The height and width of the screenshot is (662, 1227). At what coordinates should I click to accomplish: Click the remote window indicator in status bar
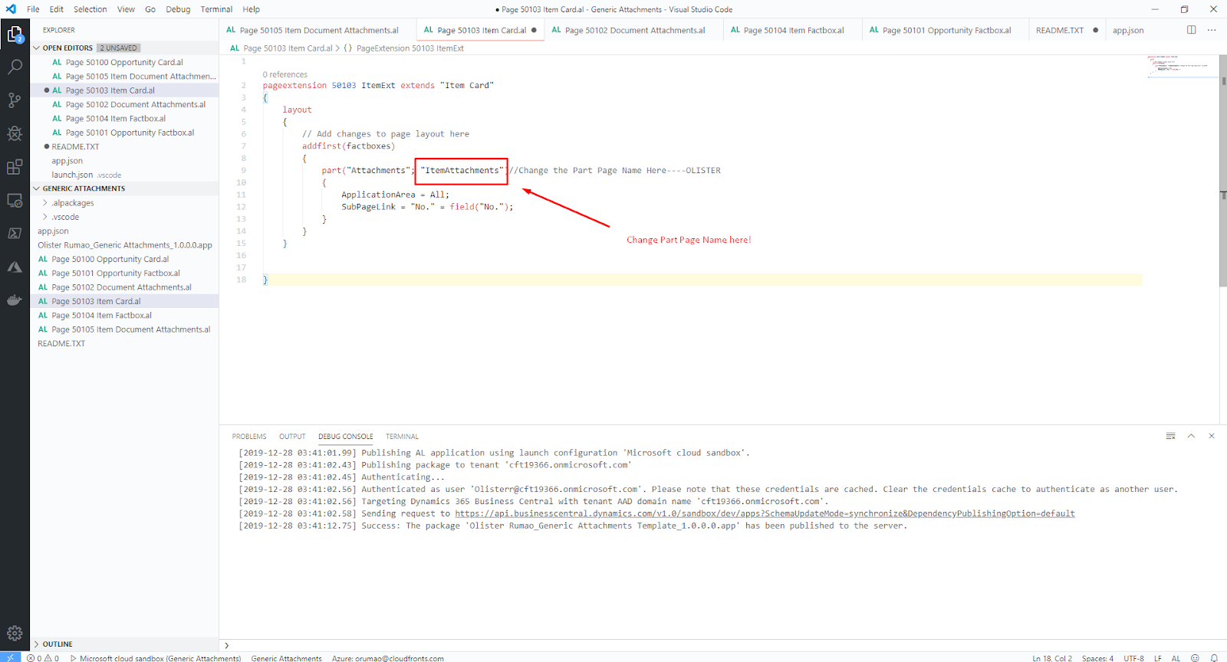click(11, 657)
